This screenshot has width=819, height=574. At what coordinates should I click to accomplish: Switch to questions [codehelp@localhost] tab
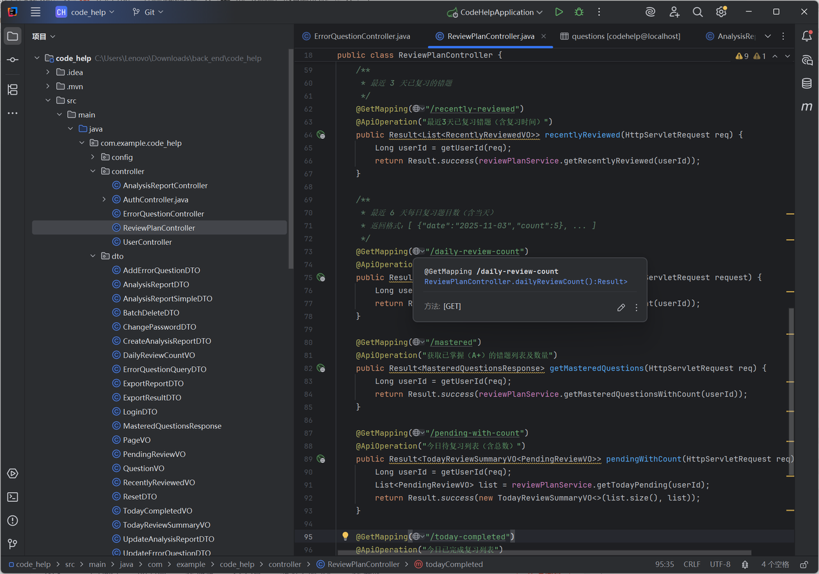(x=619, y=36)
